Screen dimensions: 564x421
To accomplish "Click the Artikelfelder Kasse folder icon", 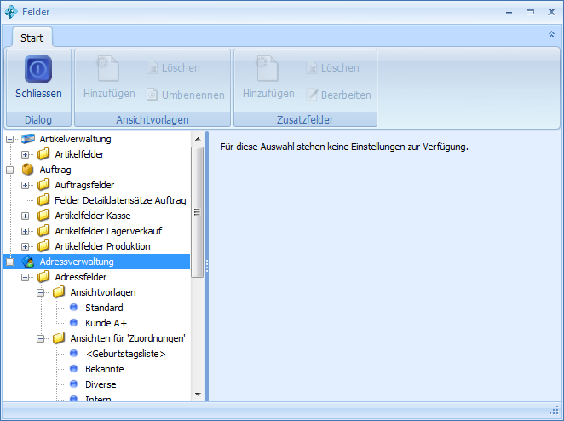I will point(43,216).
